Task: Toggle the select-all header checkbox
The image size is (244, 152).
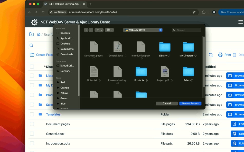Action: (x=32, y=67)
